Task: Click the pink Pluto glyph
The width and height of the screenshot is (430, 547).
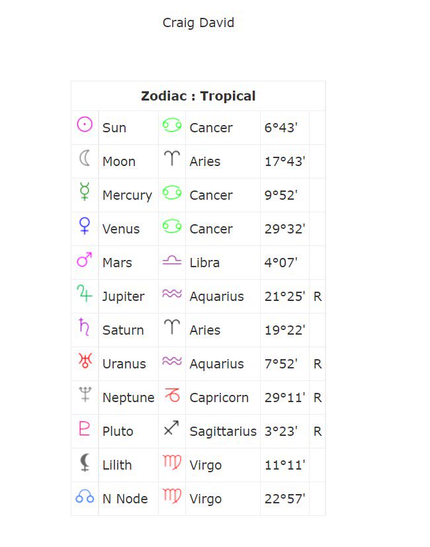Action: [85, 428]
